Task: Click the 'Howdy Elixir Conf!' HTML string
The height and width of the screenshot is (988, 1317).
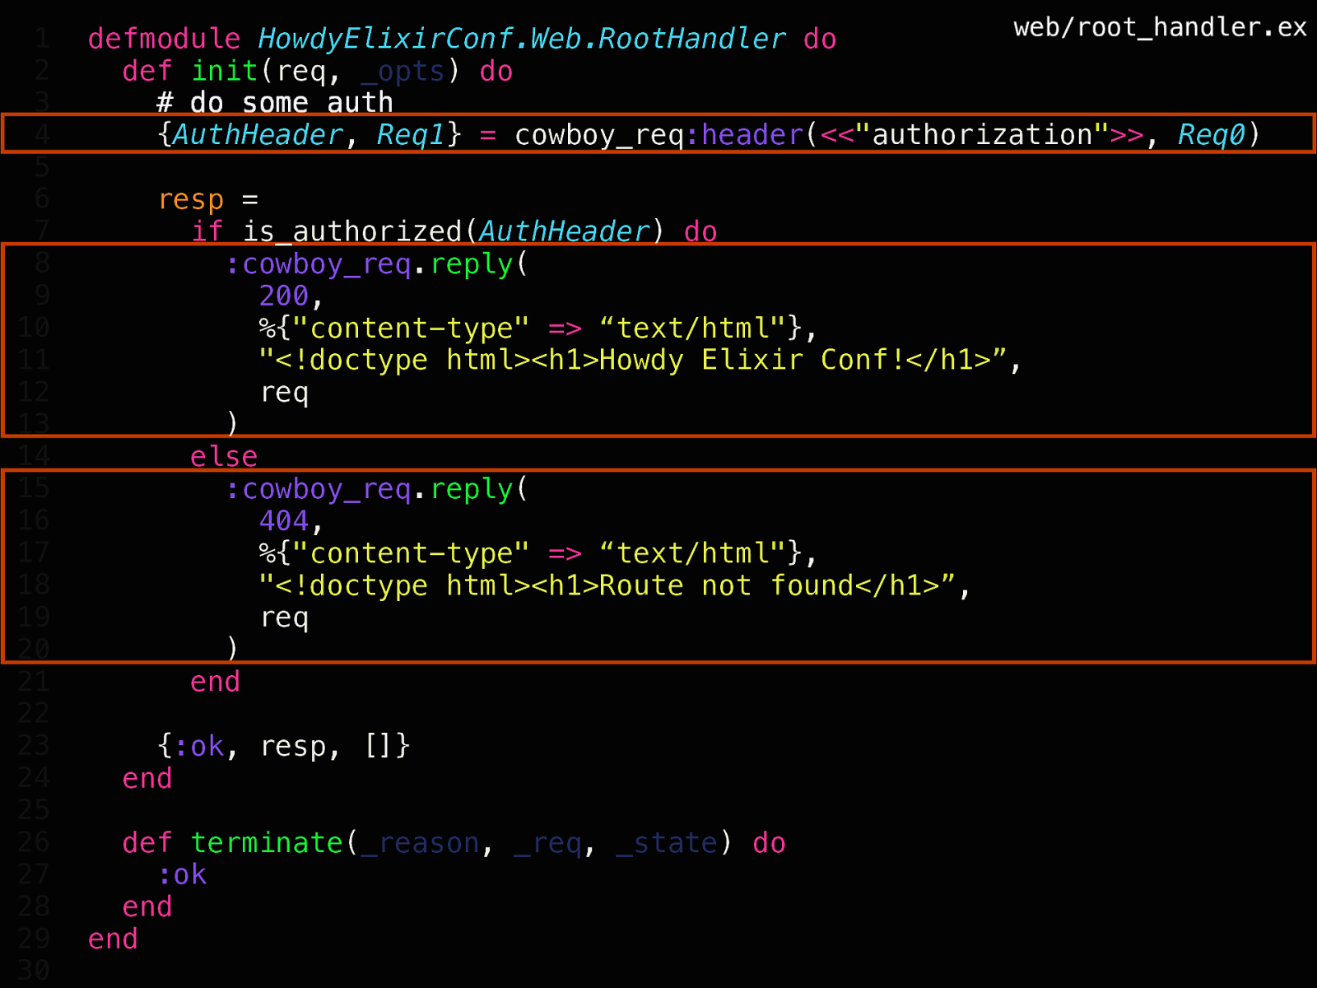Action: [x=633, y=360]
